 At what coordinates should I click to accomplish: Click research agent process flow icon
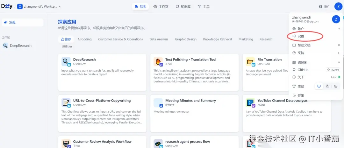pos(158,144)
